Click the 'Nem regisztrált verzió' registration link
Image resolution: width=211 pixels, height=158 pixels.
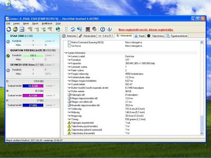(x=146, y=30)
